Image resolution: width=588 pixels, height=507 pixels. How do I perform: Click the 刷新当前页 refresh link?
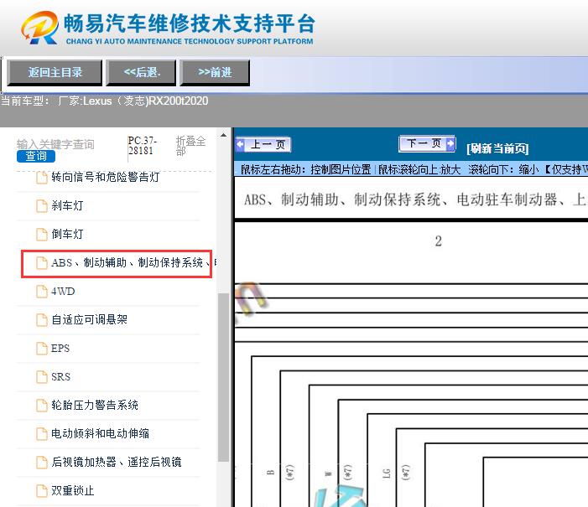coord(497,148)
